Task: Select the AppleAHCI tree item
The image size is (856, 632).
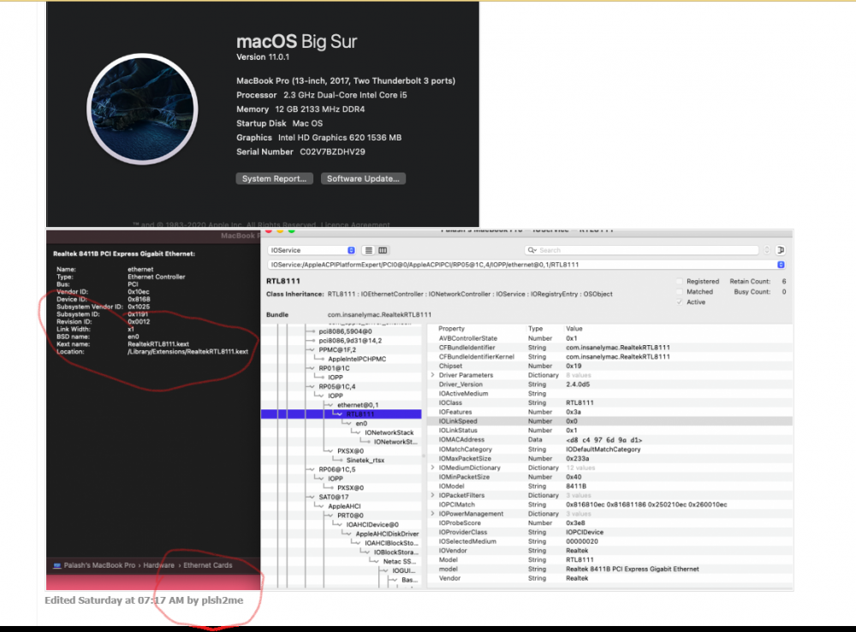Action: point(344,506)
